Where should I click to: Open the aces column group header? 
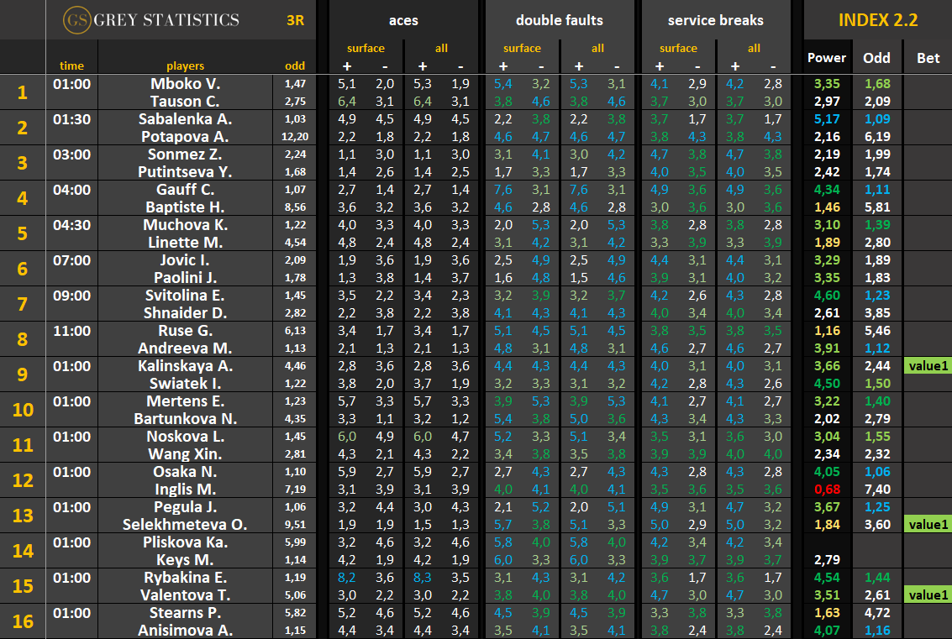coord(403,20)
